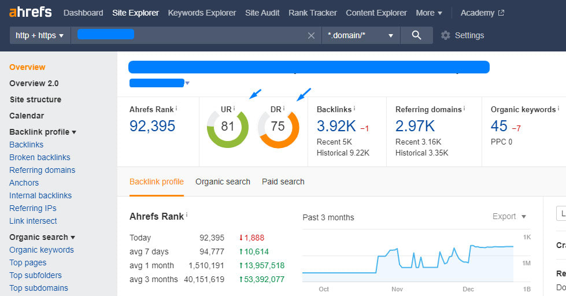566x296 pixels.
Task: Click the green UR 81 gauge
Action: tap(227, 126)
